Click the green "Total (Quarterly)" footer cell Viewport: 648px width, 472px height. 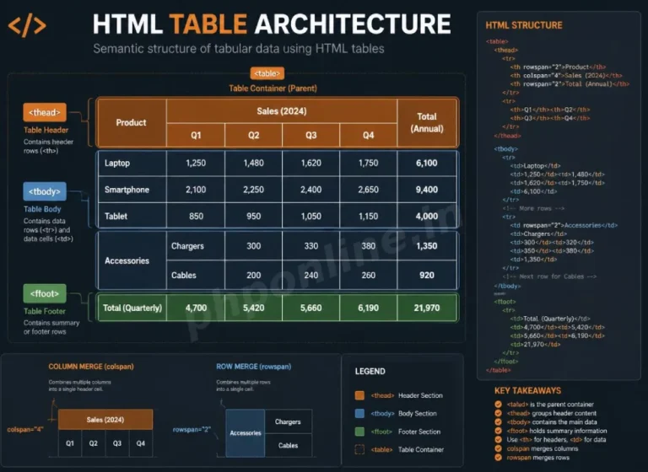(132, 308)
